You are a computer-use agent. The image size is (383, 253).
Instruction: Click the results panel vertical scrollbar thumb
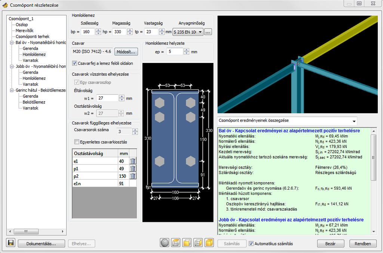point(374,157)
